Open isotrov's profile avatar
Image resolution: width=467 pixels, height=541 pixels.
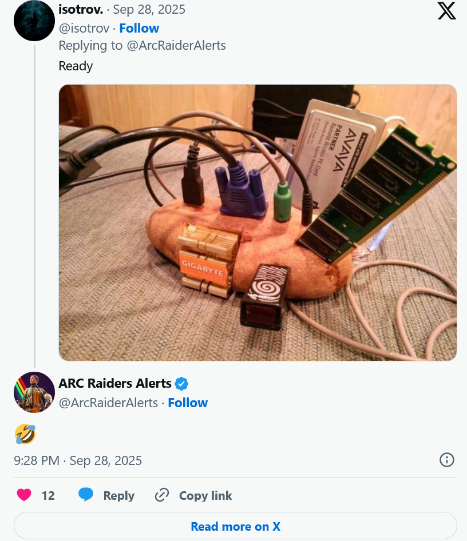tap(34, 21)
